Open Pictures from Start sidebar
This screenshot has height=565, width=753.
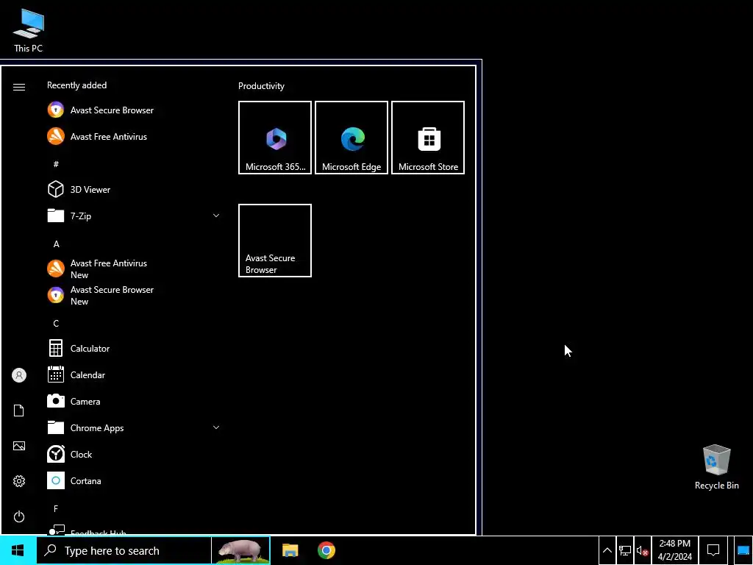(x=18, y=446)
